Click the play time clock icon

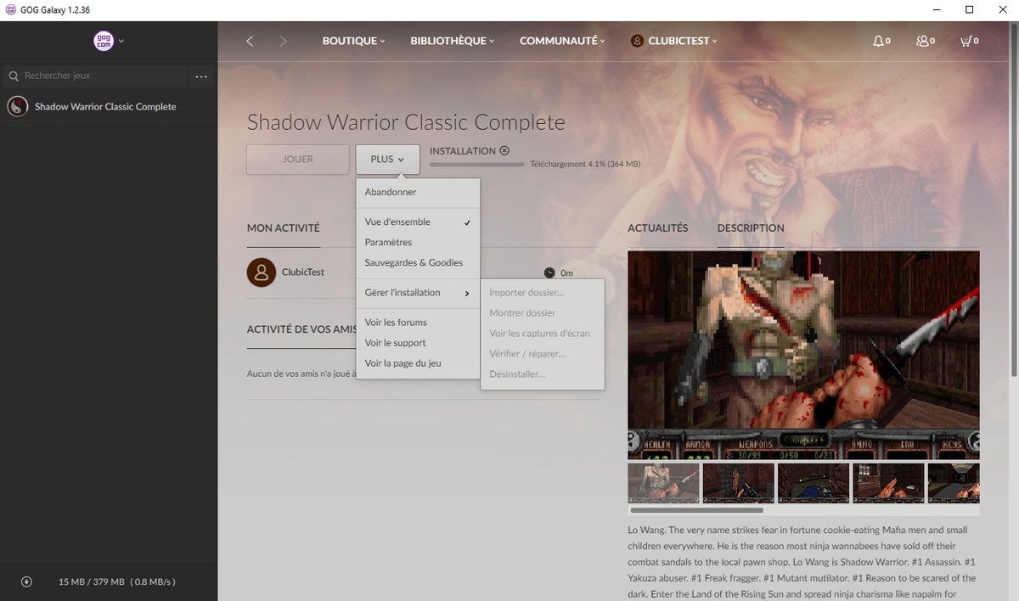coord(549,273)
